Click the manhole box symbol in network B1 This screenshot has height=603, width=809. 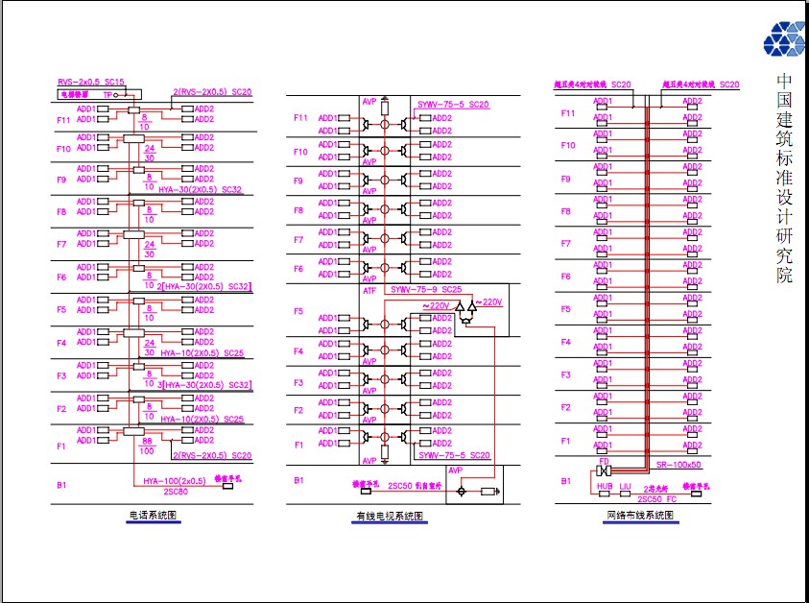click(x=696, y=494)
